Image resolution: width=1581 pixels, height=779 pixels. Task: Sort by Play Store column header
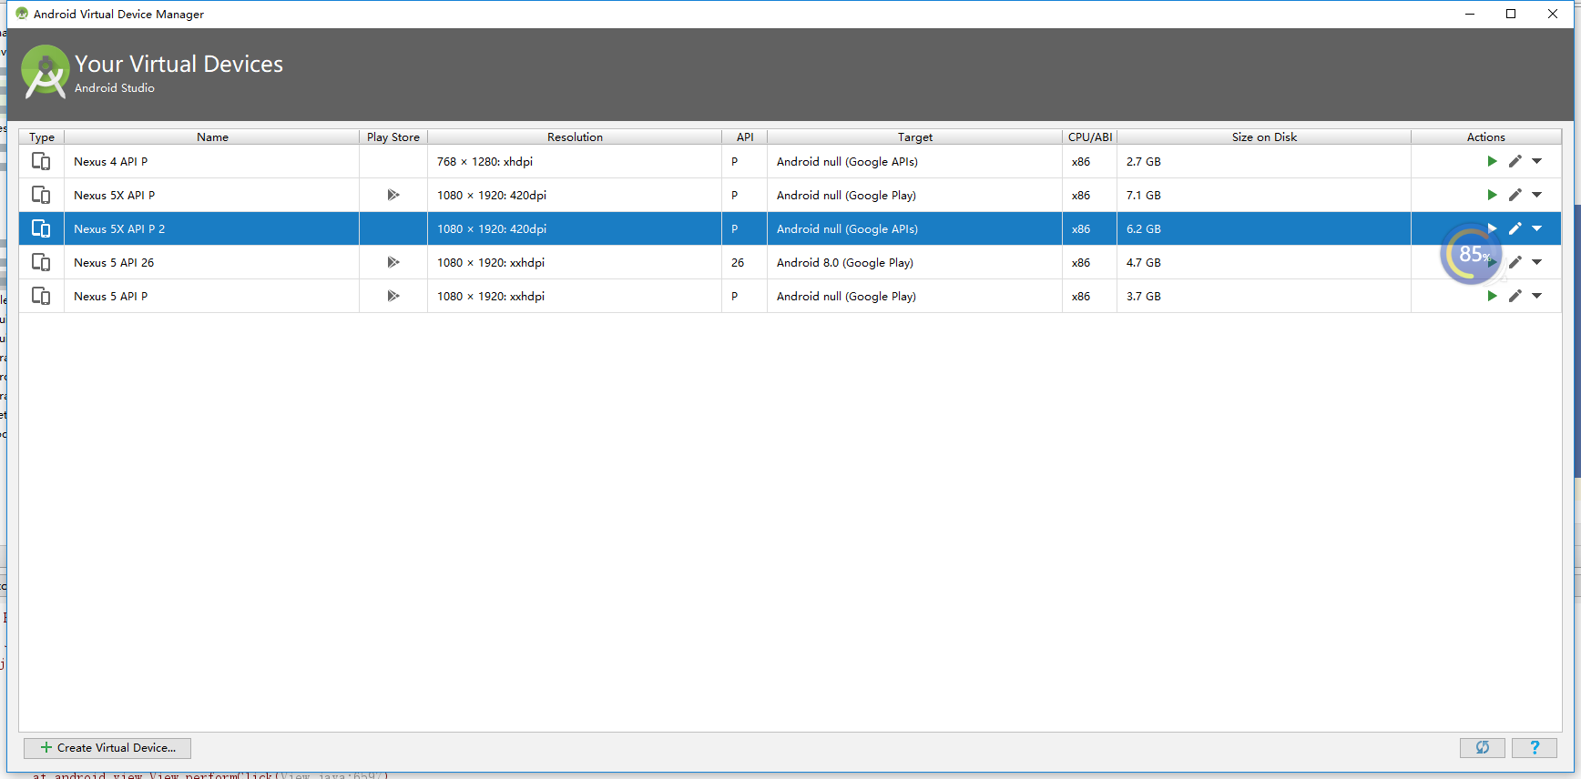393,137
